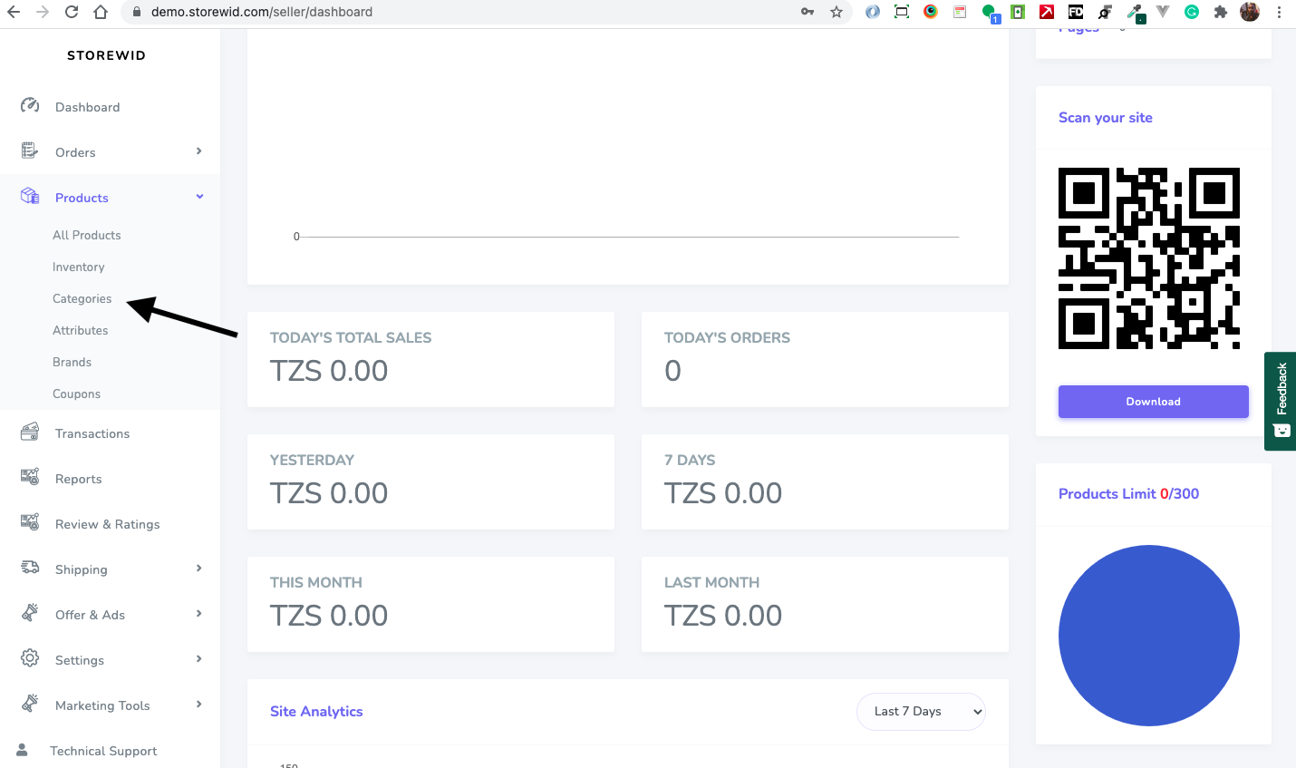Image resolution: width=1296 pixels, height=768 pixels.
Task: Click the saved password key icon
Action: tap(808, 12)
